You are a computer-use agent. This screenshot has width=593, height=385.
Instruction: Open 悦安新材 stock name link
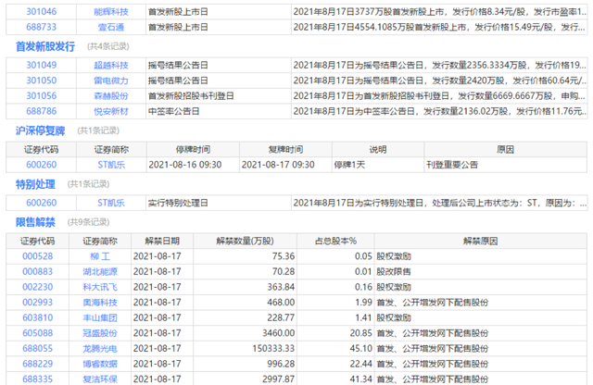(111, 111)
